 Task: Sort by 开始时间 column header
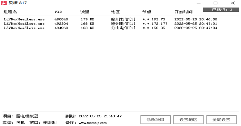tap(183, 12)
